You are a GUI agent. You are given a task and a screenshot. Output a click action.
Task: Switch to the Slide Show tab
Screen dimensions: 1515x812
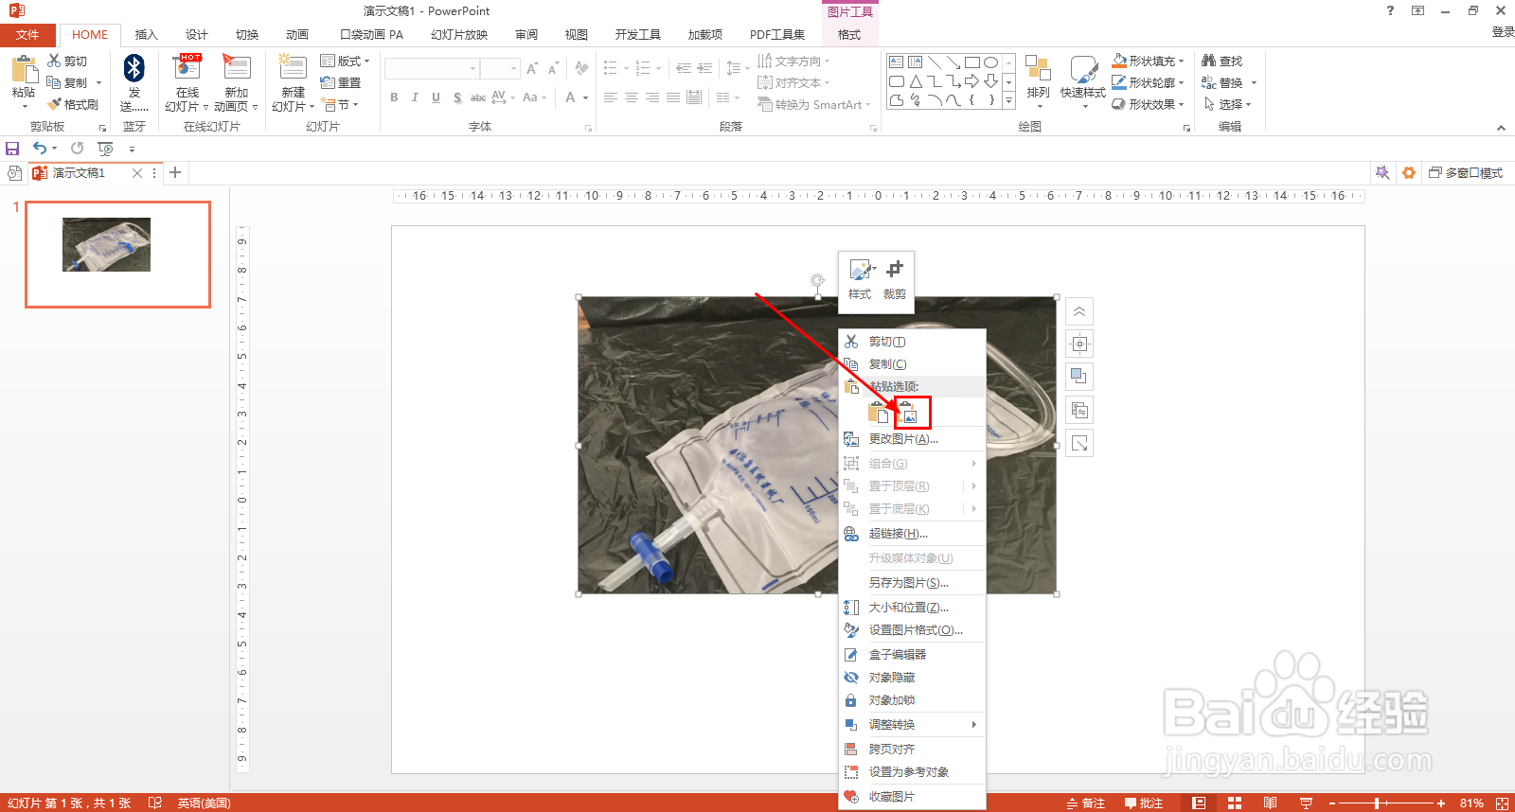[x=458, y=35]
